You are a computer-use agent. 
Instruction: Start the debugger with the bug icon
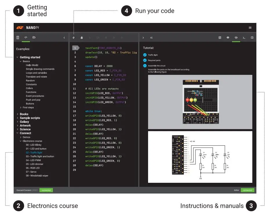pos(82,38)
